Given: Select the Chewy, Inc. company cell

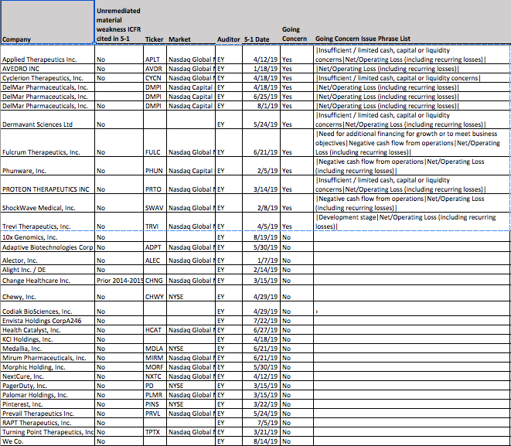Looking at the screenshot, I should coord(48,293).
